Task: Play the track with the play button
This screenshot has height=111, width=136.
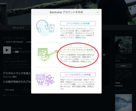Action: tap(7, 50)
